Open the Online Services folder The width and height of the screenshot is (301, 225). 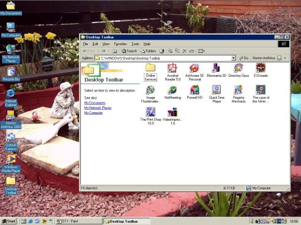pyautogui.click(x=150, y=73)
